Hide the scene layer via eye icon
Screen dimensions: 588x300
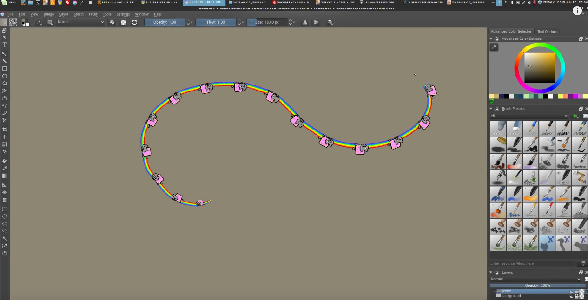(571, 292)
